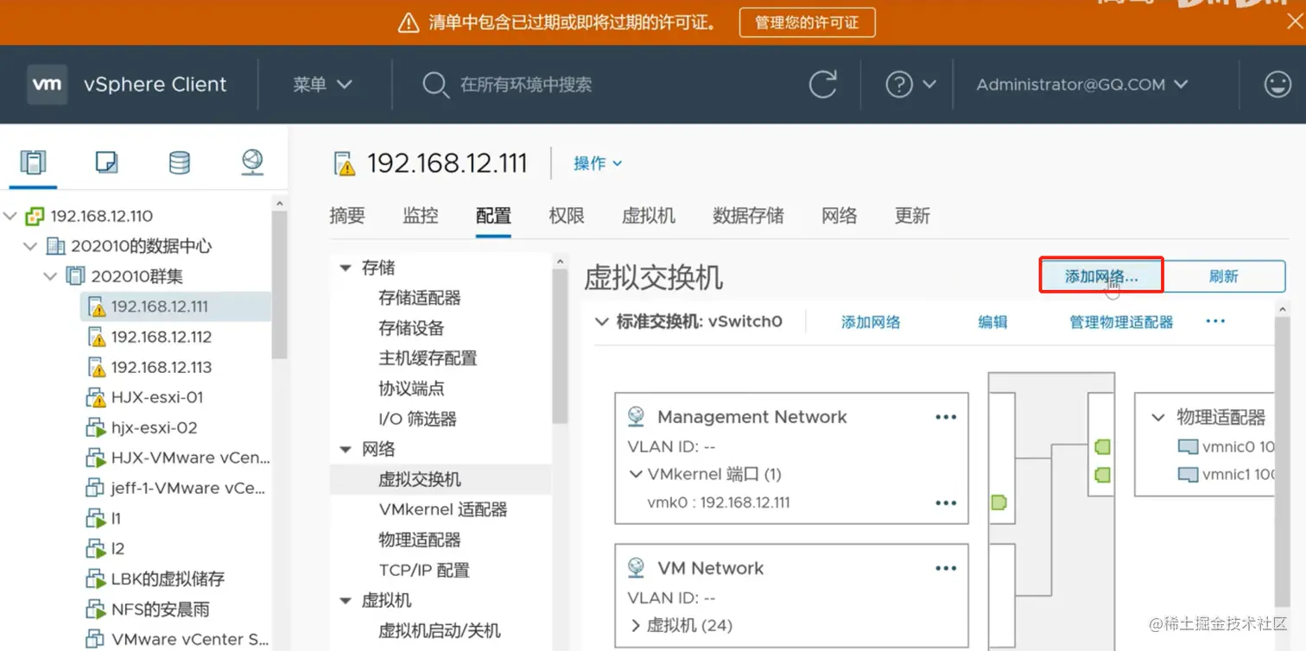Image resolution: width=1306 pixels, height=651 pixels.
Task: Click the HJX-esxi-01 VM icon
Action: point(95,398)
